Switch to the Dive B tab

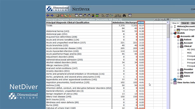tap(185, 23)
